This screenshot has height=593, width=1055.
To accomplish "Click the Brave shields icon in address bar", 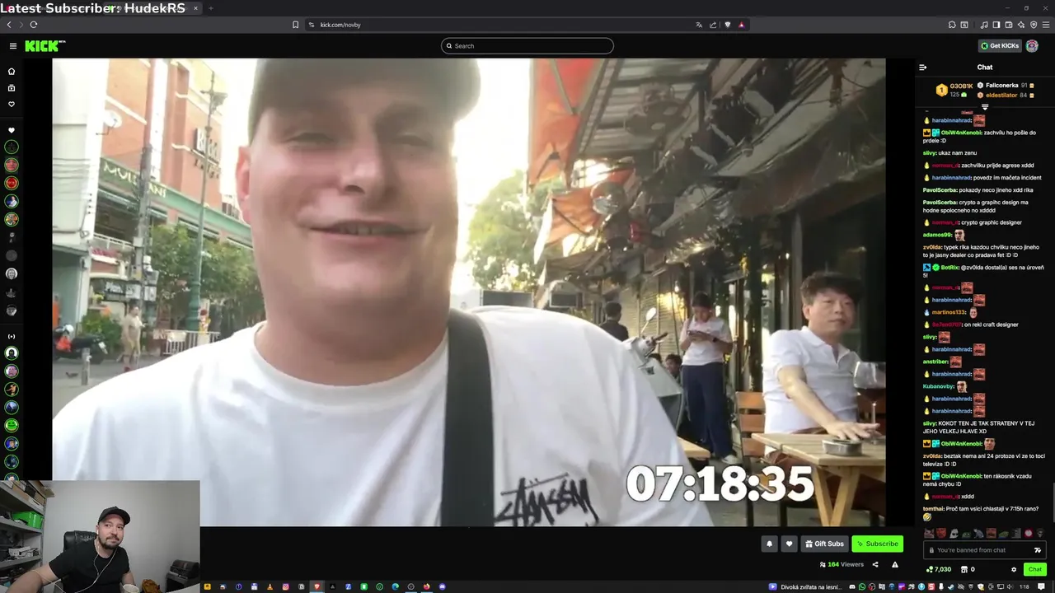I will [x=727, y=25].
